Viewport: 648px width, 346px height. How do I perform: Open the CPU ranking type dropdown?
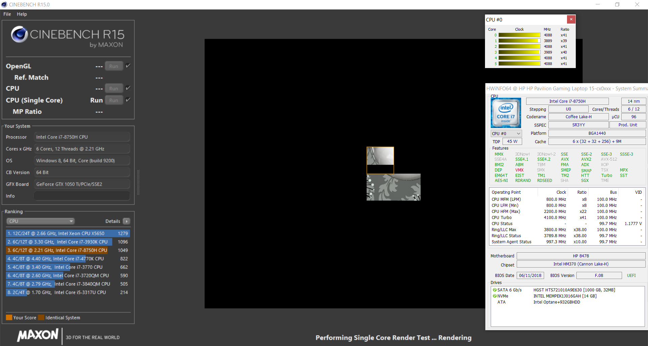[x=40, y=221]
